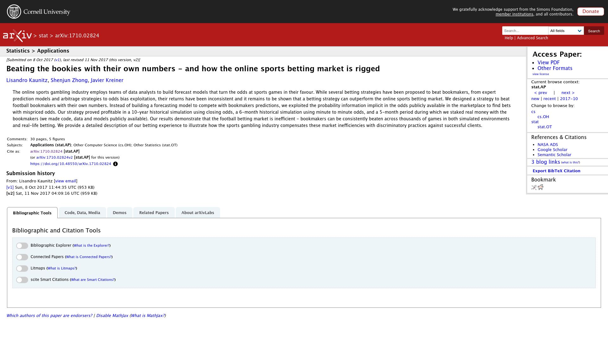Open the All fields search dropdown
608x342 pixels.
(566, 31)
